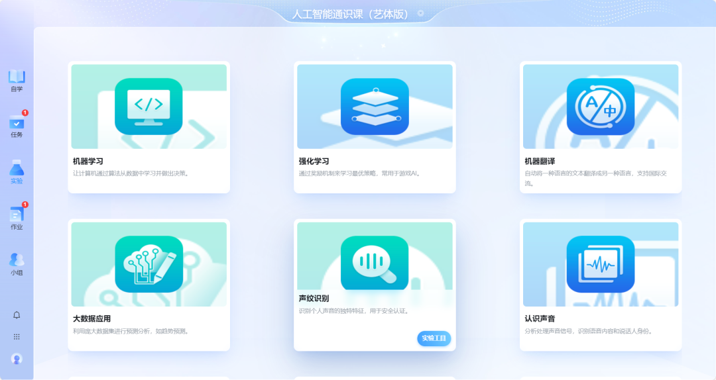Screen dimensions: 716x380
Task: Open the 强化学习 card title
Action: coord(314,162)
